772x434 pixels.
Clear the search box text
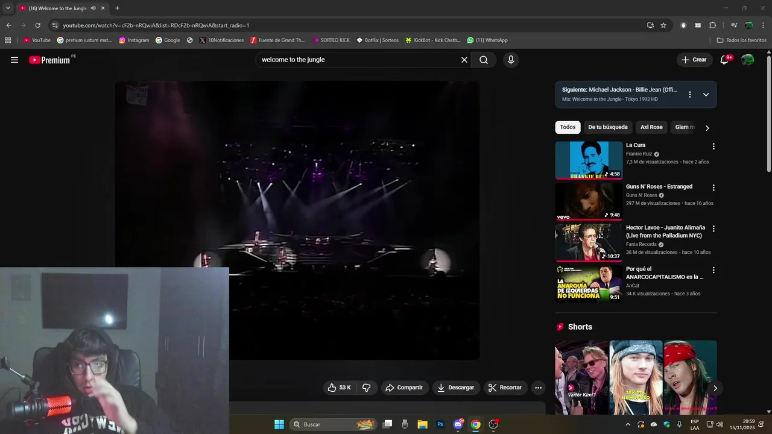click(464, 60)
